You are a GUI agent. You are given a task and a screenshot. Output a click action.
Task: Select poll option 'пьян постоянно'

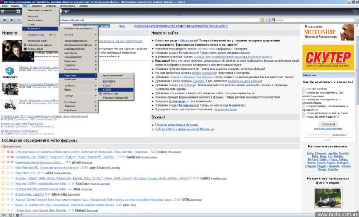304,113
